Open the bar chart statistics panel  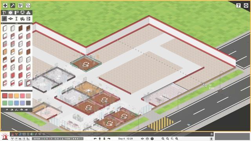pyautogui.click(x=28, y=139)
